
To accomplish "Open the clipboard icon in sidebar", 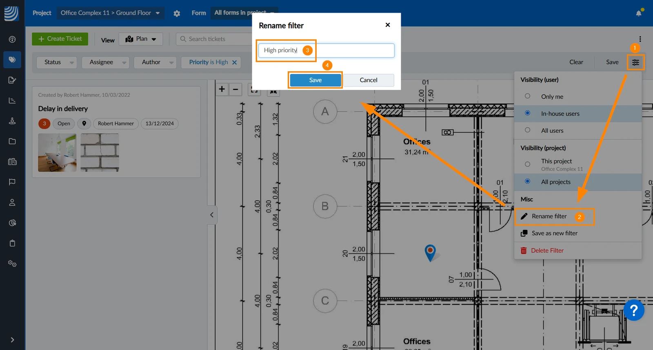I will [x=12, y=243].
